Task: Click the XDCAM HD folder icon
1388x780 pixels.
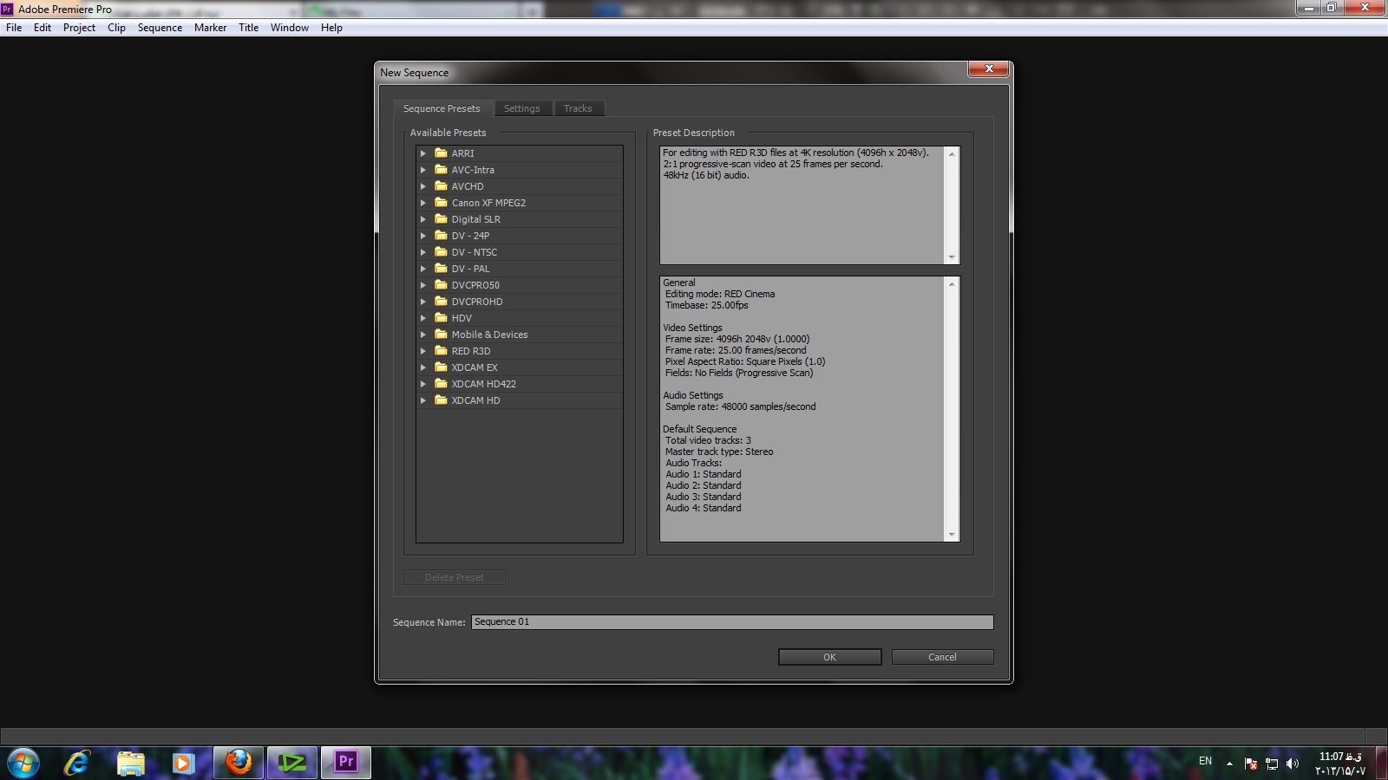Action: click(x=441, y=400)
